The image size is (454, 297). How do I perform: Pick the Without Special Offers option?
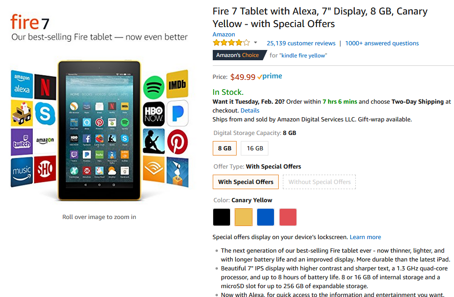[x=319, y=182]
